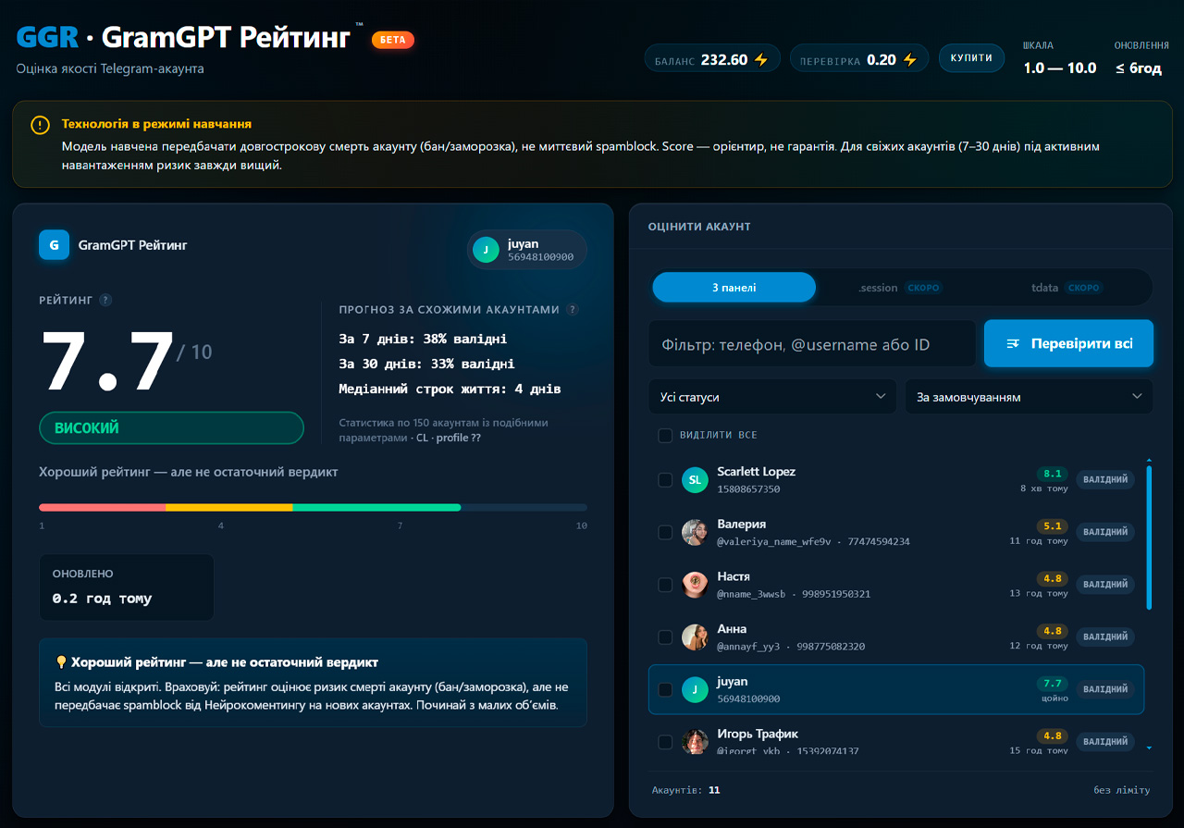Click the ВАЛІДНИЙ badge for Scarlett Lopez

[x=1105, y=480]
